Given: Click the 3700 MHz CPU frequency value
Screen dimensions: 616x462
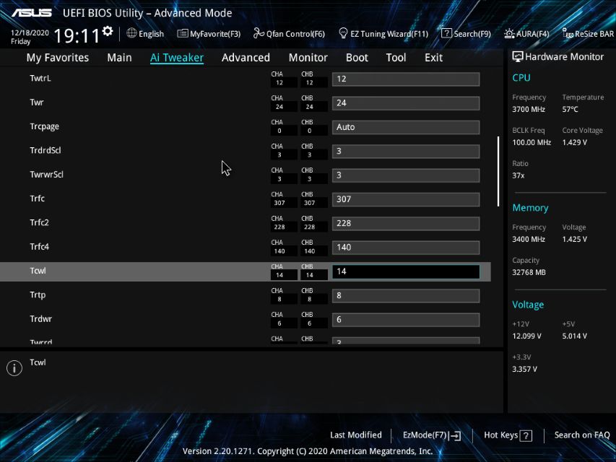Looking at the screenshot, I should [x=529, y=109].
